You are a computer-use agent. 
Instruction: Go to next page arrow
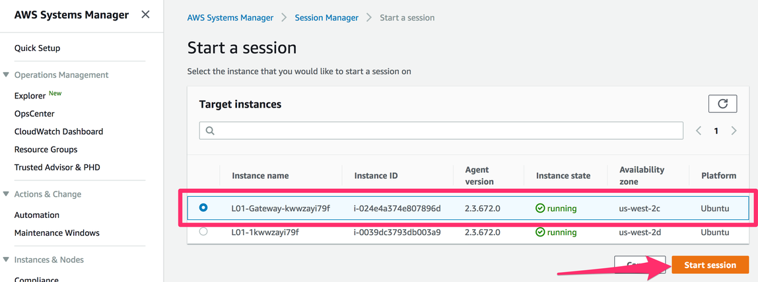[x=734, y=131]
